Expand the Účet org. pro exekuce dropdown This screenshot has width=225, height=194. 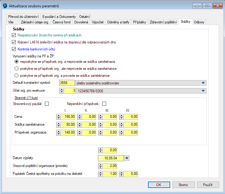203,91
